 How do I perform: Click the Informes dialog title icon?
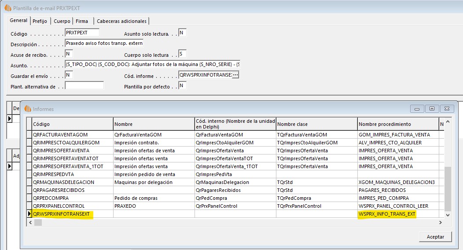pyautogui.click(x=27, y=109)
